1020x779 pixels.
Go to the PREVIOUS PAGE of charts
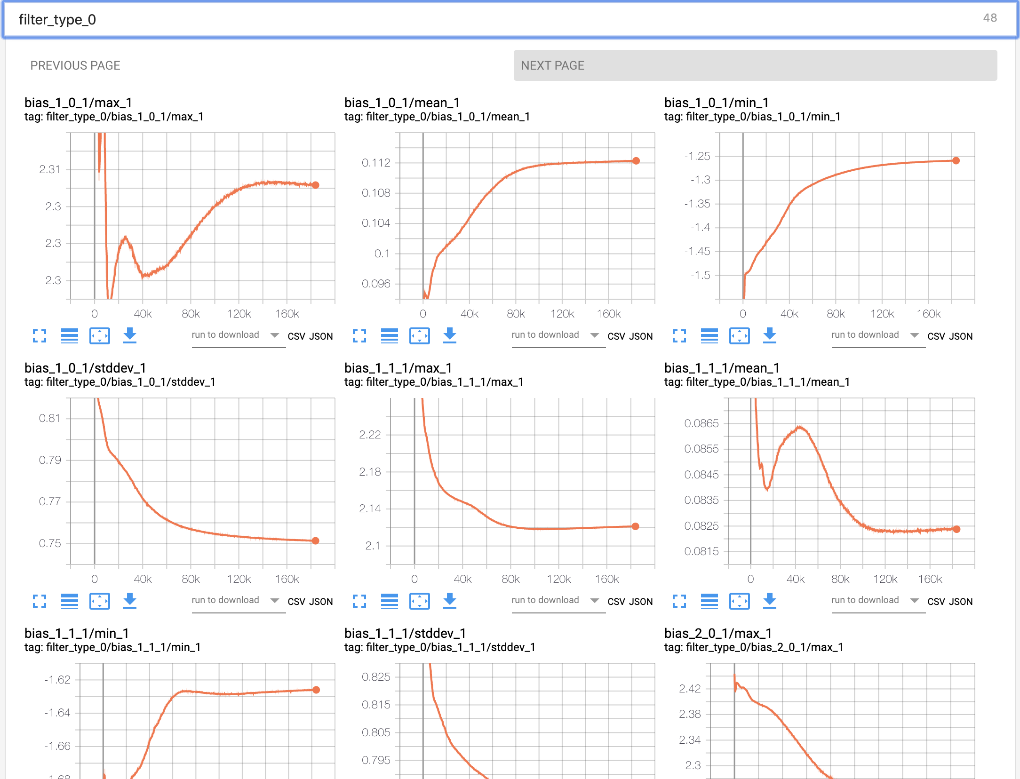click(75, 65)
